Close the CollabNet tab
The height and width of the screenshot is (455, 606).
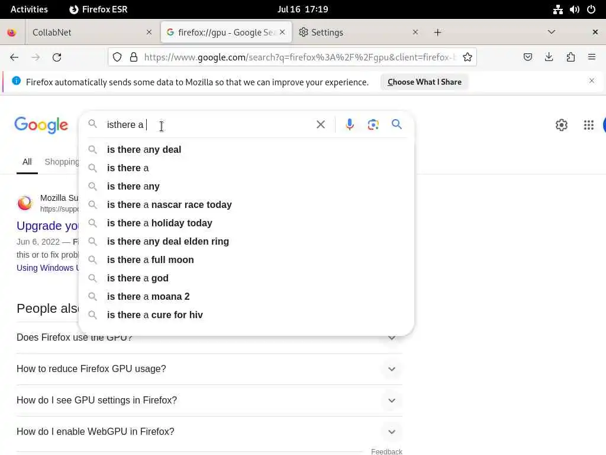tap(149, 33)
